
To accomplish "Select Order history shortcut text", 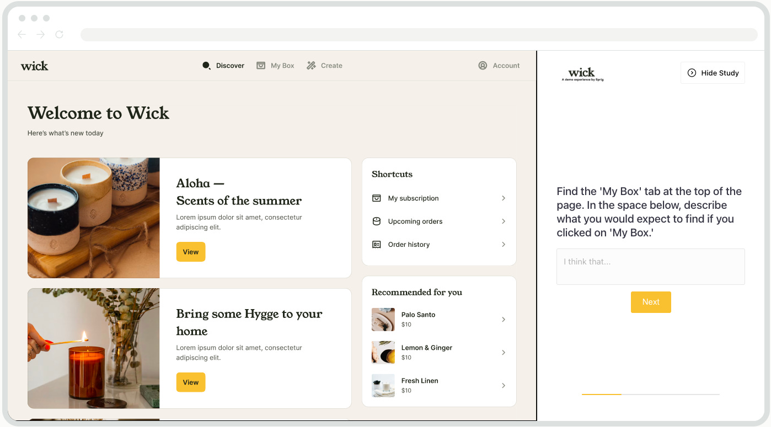I will (409, 245).
